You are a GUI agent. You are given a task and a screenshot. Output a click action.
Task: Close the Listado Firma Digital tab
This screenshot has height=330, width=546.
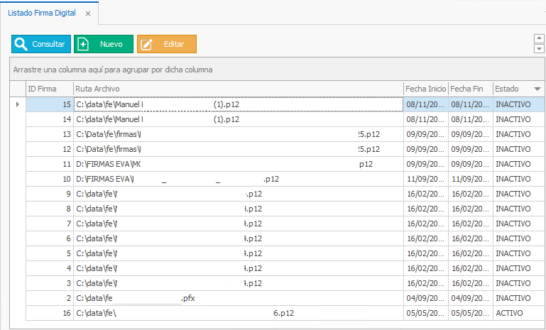[x=87, y=13]
